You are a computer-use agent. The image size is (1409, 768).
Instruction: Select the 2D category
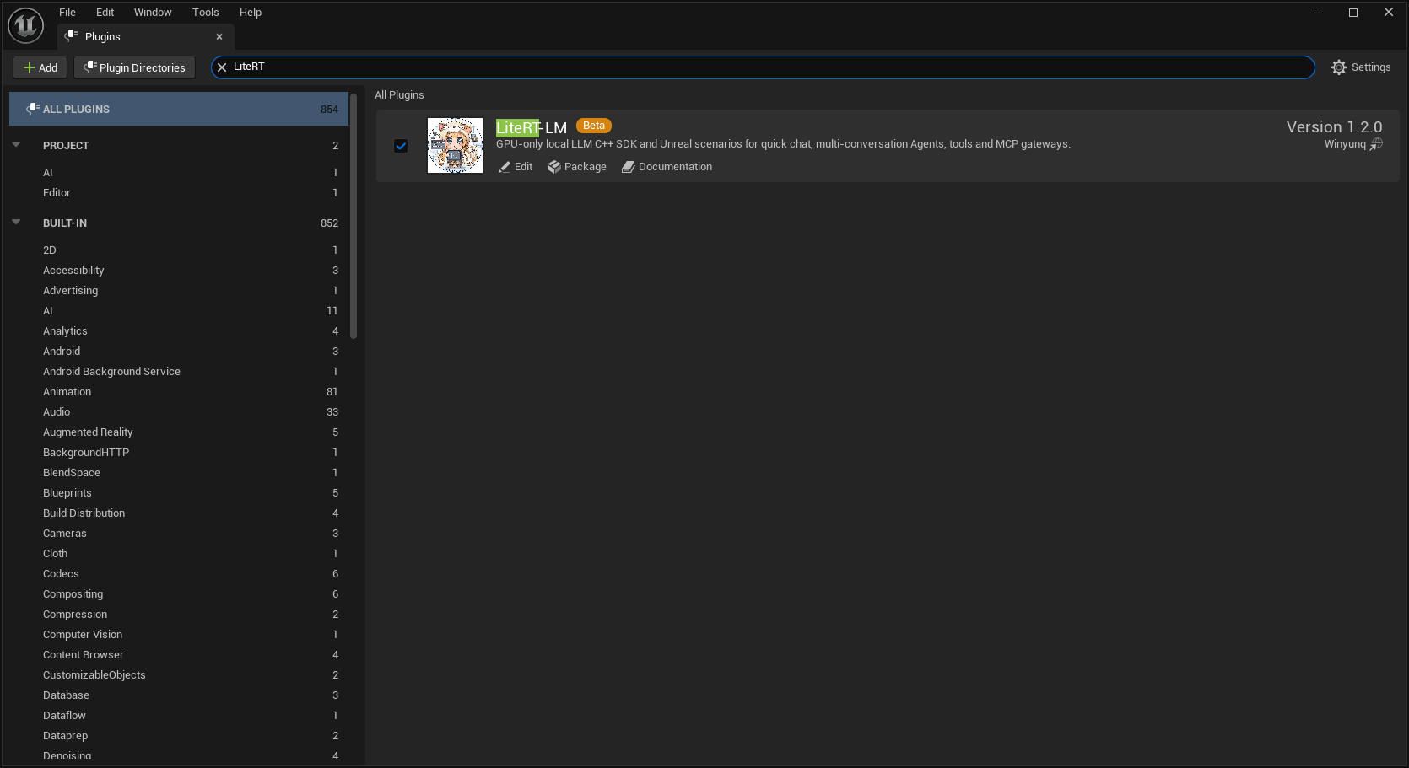point(179,250)
